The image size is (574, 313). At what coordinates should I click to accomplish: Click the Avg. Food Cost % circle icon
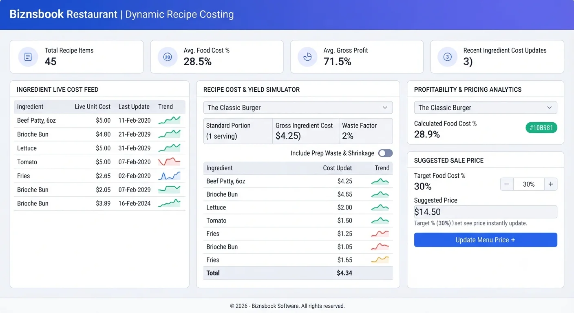tap(168, 57)
